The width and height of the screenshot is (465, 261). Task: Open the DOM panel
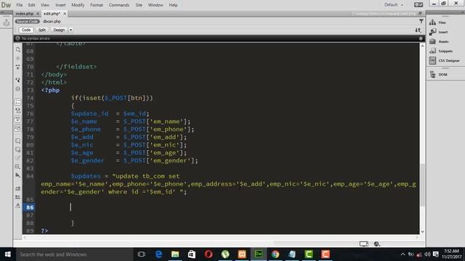click(x=438, y=75)
